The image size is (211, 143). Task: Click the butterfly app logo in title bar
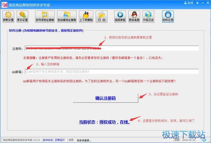pyautogui.click(x=4, y=5)
